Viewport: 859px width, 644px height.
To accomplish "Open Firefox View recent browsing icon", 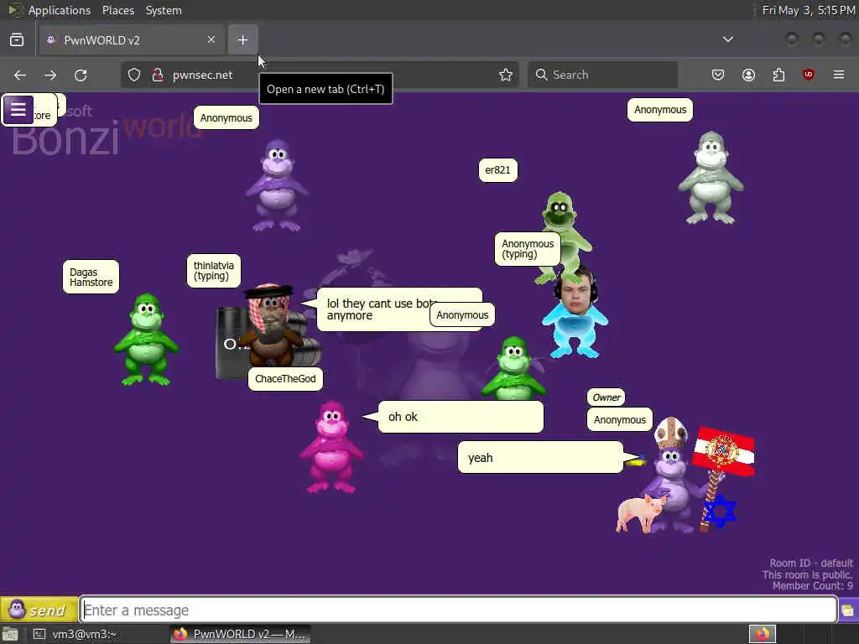I will tap(17, 40).
